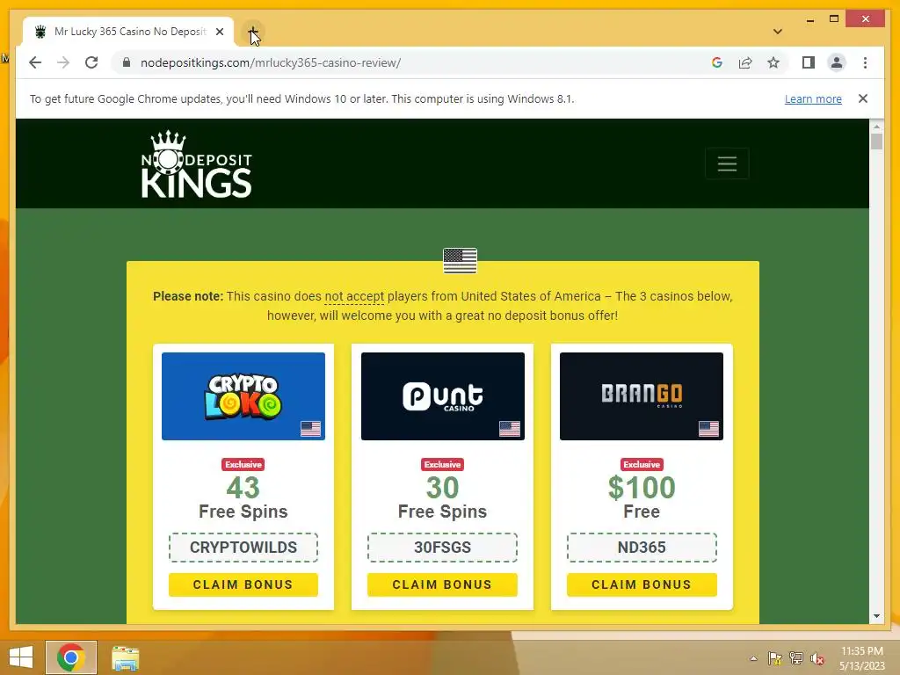Open the share page icon in address bar
Image resolution: width=900 pixels, height=675 pixels.
point(745,62)
